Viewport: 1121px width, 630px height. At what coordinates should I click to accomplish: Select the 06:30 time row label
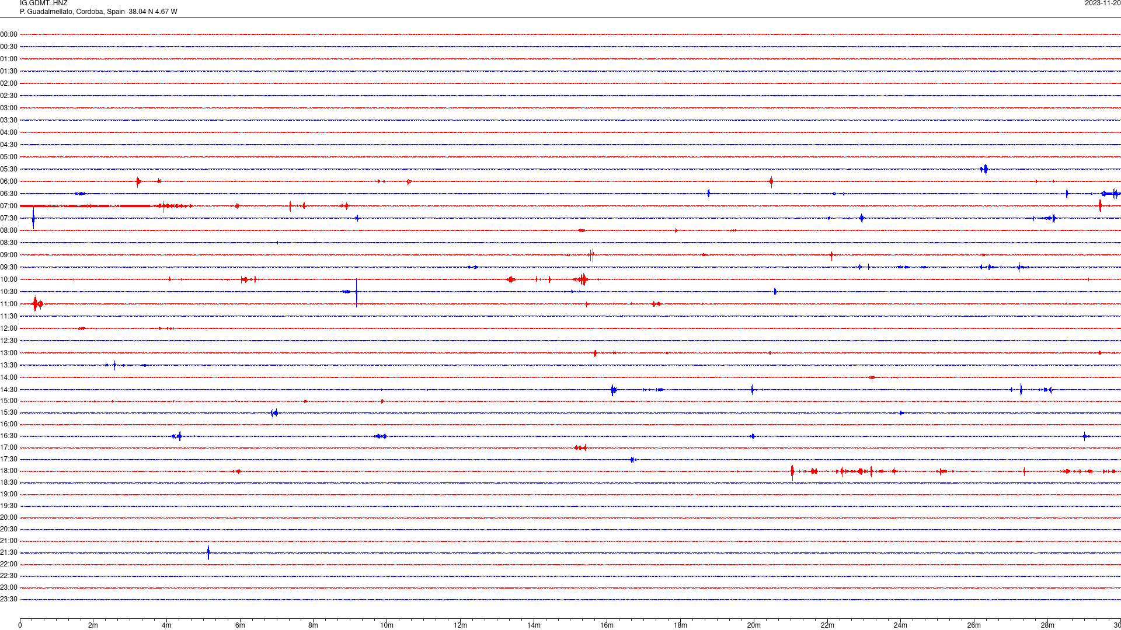9,194
